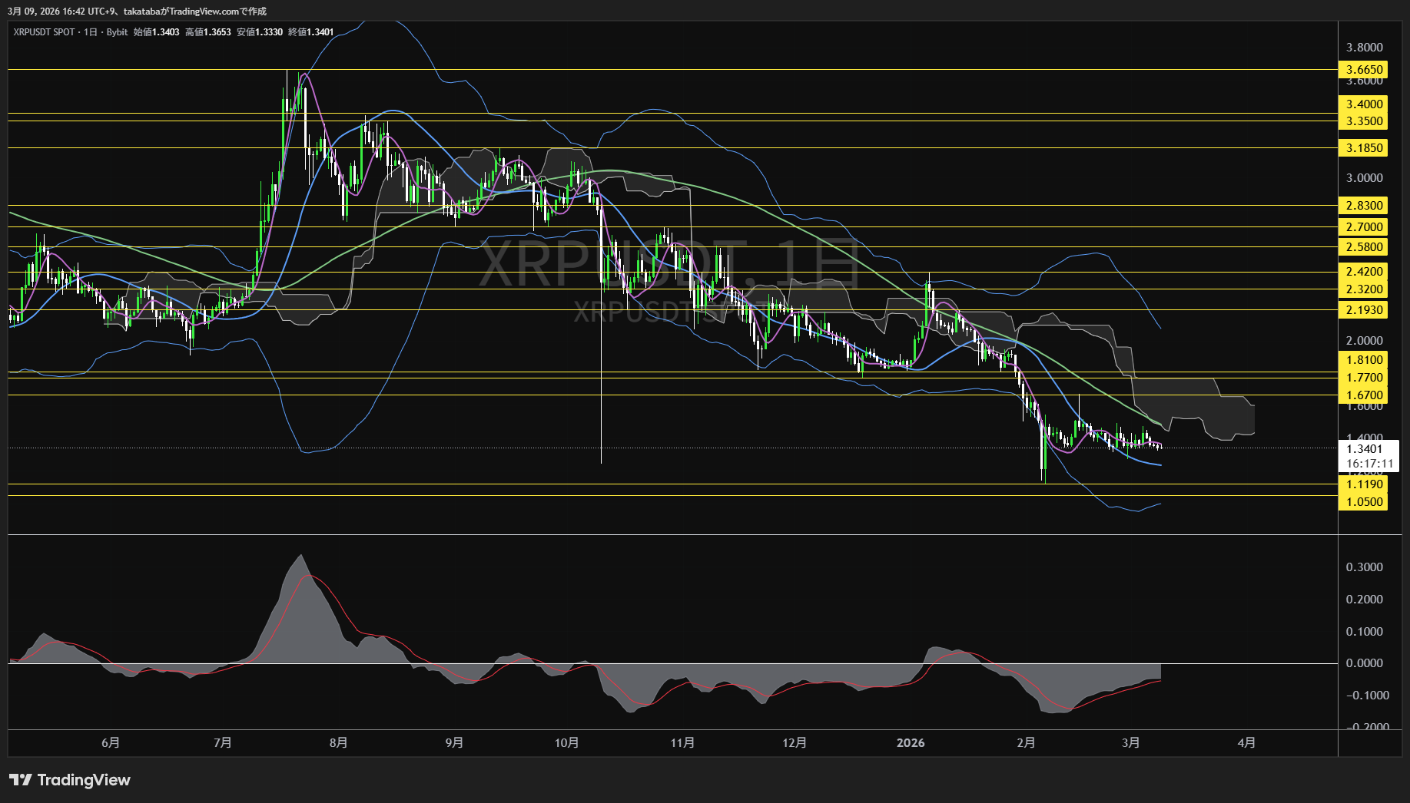The height and width of the screenshot is (803, 1410).
Task: Select the 1.6700 price level label
Action: coord(1364,395)
